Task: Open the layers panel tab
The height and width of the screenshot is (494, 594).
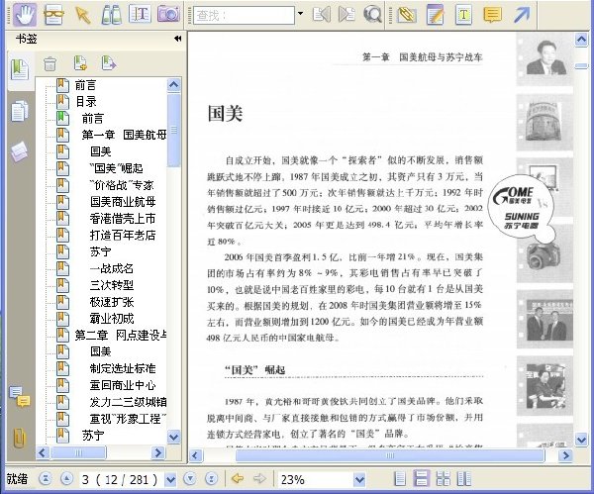Action: coord(20,151)
